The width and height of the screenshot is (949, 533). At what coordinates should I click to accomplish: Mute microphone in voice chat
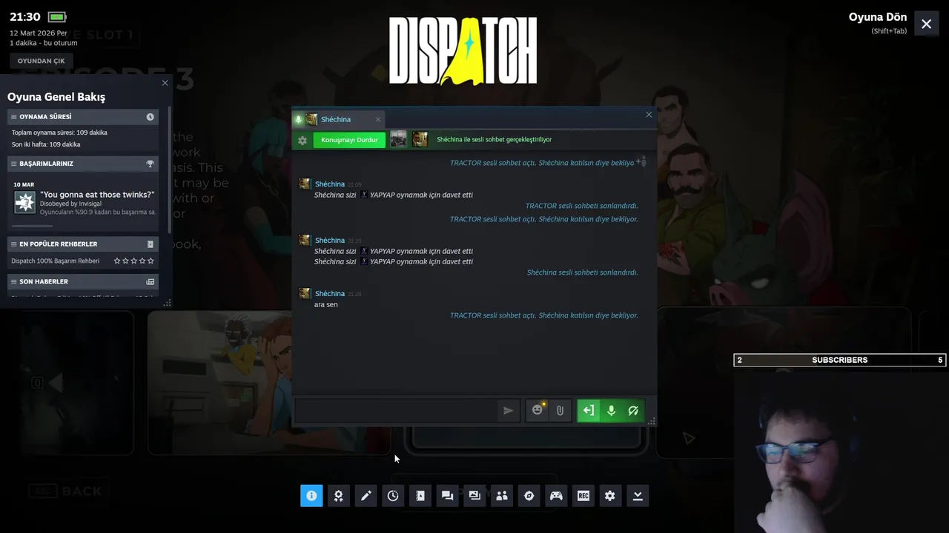pos(611,410)
